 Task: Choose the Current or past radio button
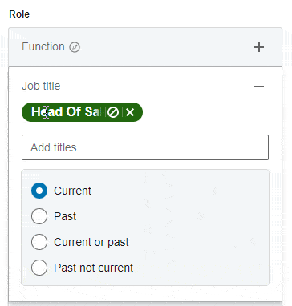click(39, 242)
